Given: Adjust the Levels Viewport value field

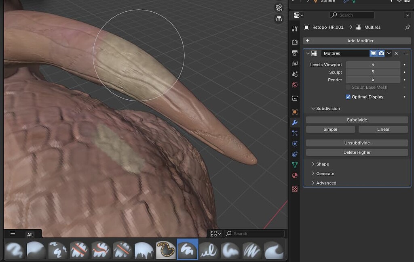Looking at the screenshot, I should 373,65.
